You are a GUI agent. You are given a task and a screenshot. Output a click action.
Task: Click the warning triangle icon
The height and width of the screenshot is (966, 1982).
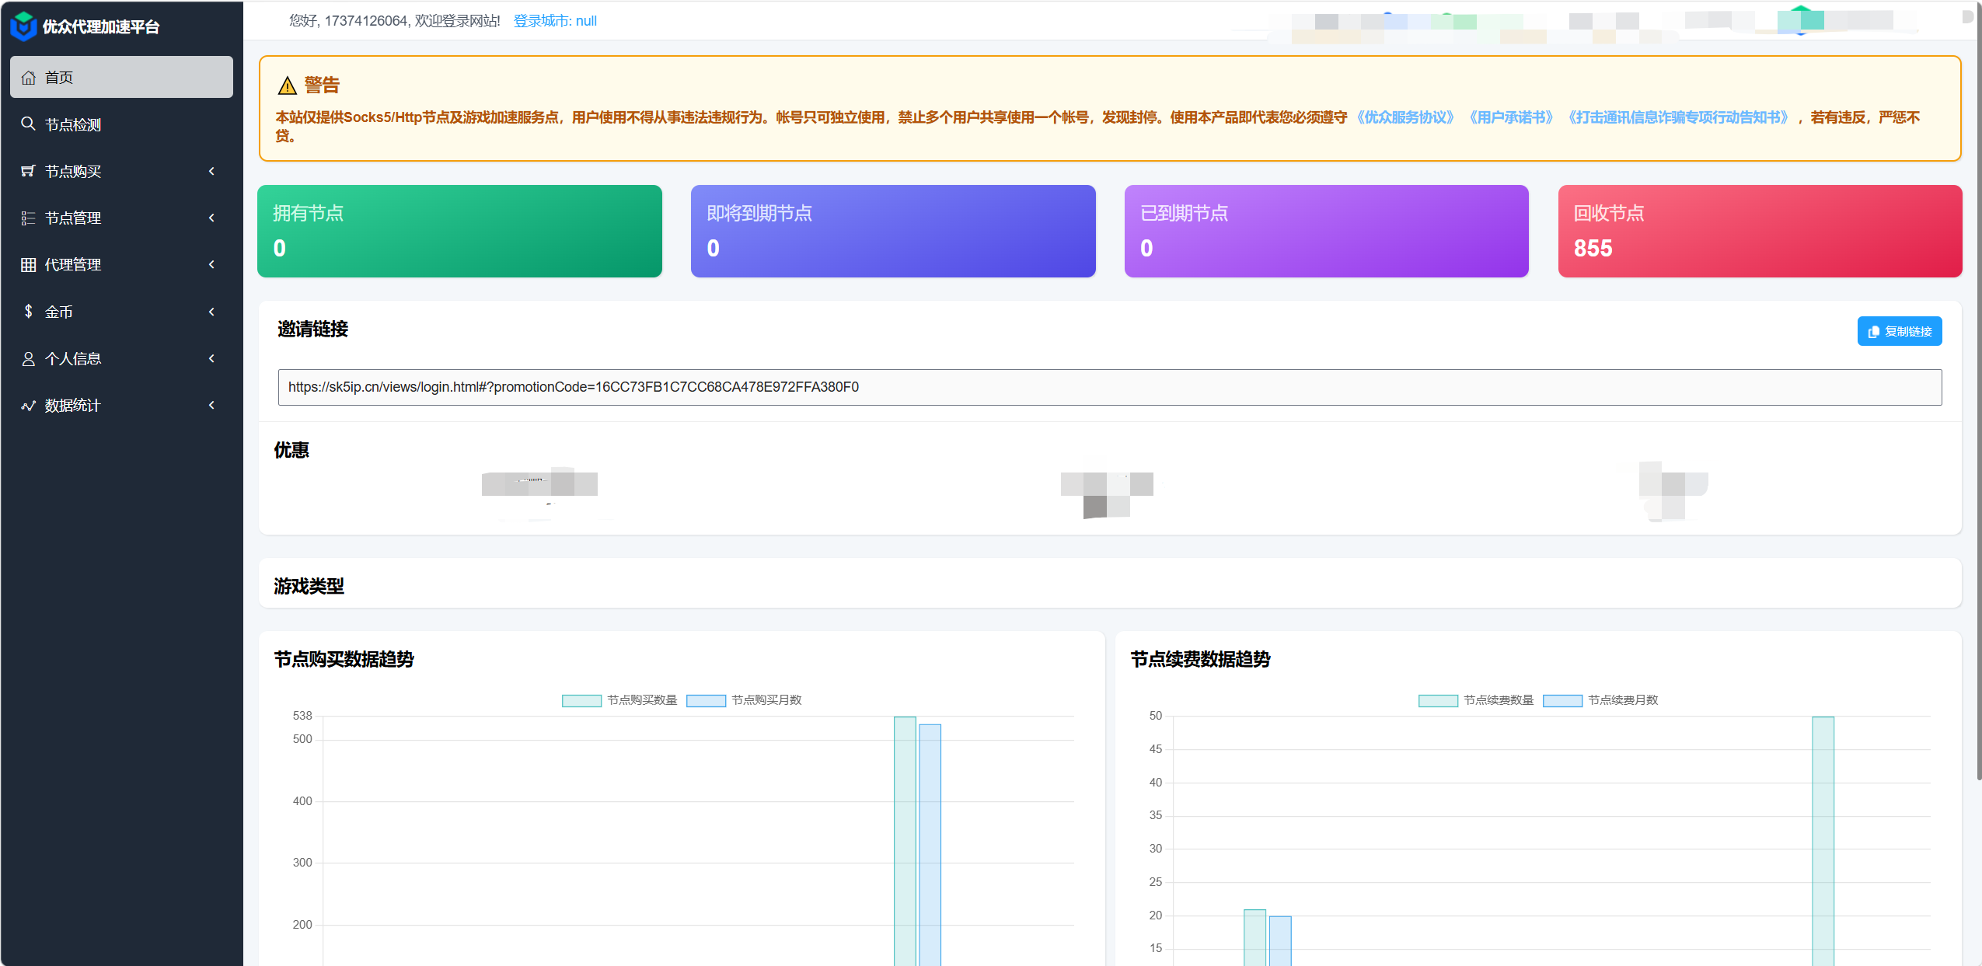288,85
